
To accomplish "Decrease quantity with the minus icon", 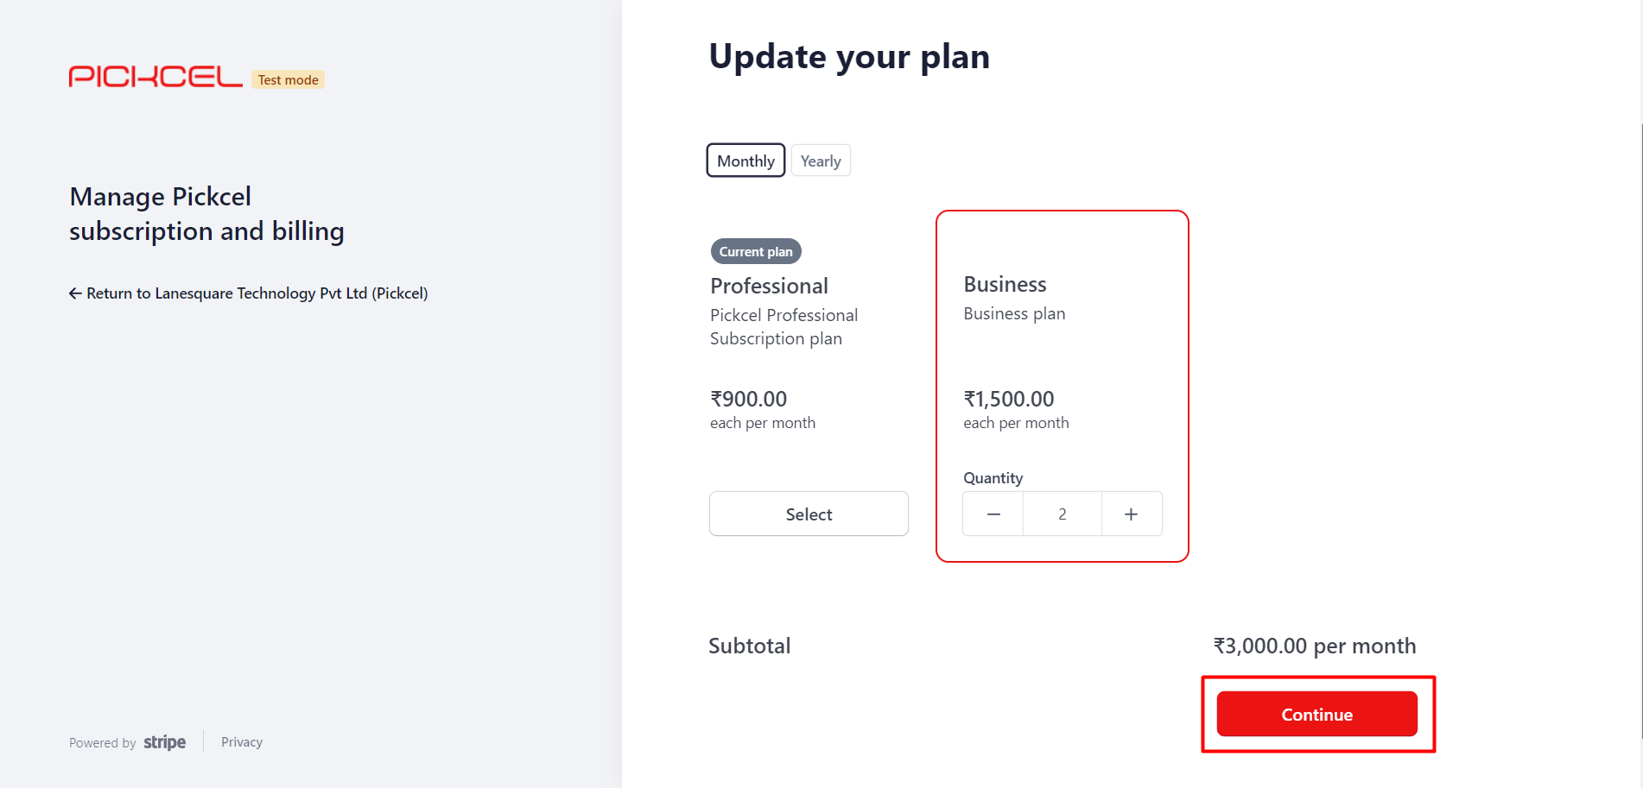I will point(993,514).
